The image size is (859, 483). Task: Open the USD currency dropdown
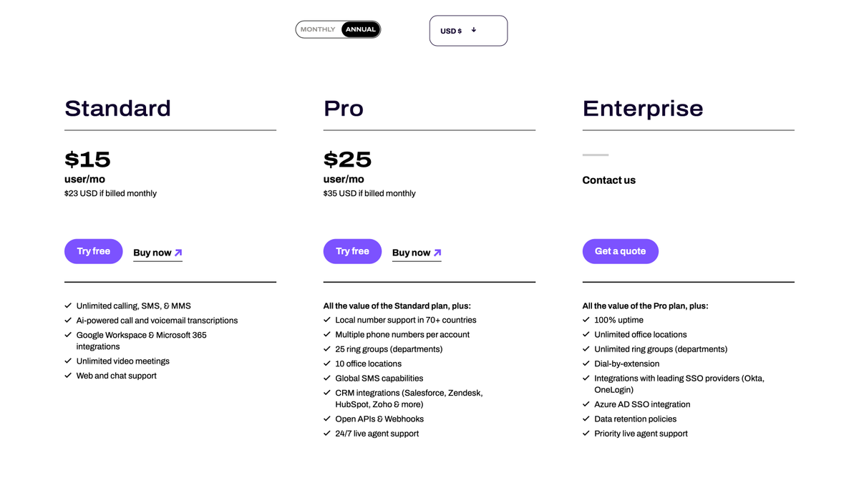pyautogui.click(x=468, y=31)
